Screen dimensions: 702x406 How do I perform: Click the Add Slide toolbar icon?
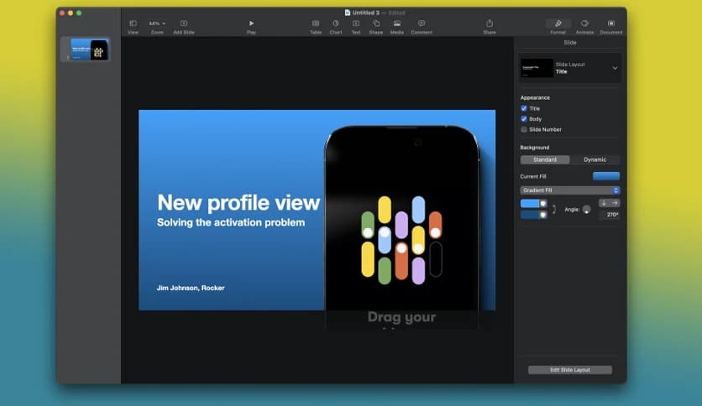tap(184, 23)
